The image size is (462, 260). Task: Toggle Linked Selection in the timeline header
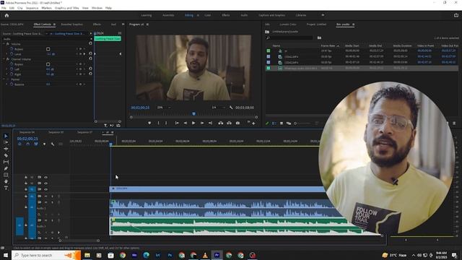pos(36,144)
